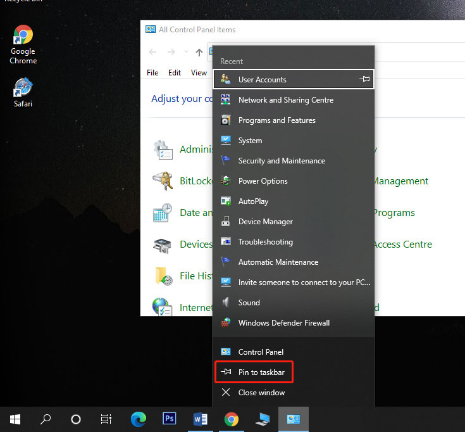Click the X icon beside Close window
Viewport: 465px width, 432px height.
click(x=226, y=392)
